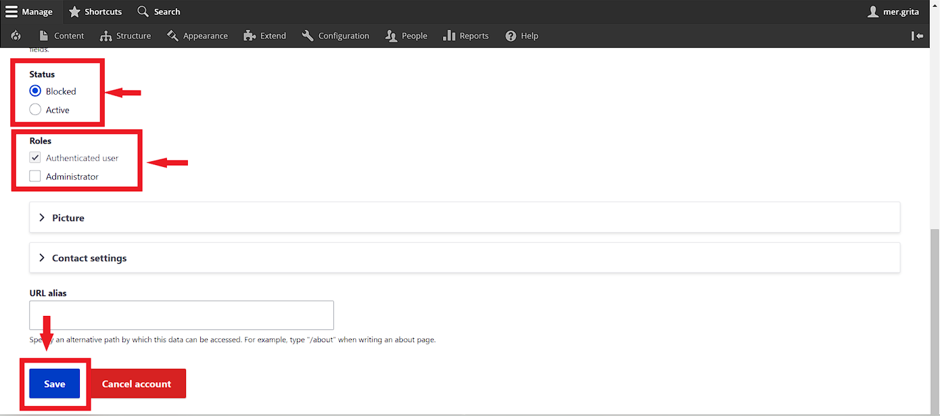The height and width of the screenshot is (416, 940).
Task: Select the Active status radio button
Action: point(35,110)
